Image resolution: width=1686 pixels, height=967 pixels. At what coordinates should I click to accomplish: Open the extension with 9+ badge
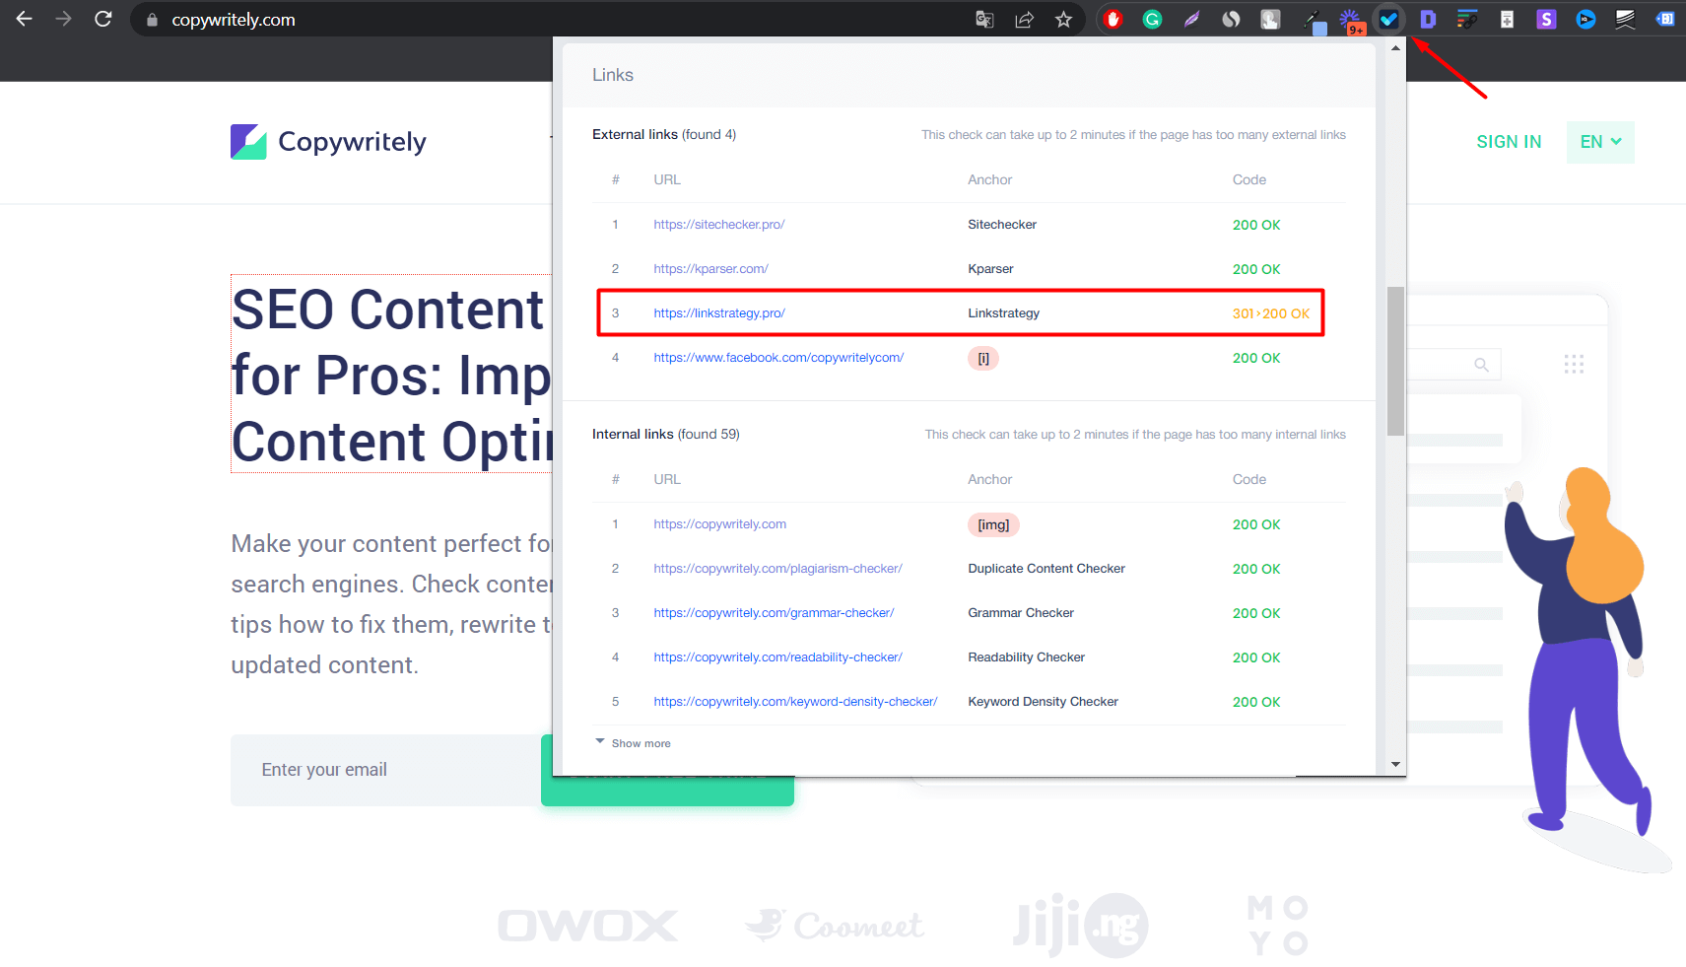1351,21
